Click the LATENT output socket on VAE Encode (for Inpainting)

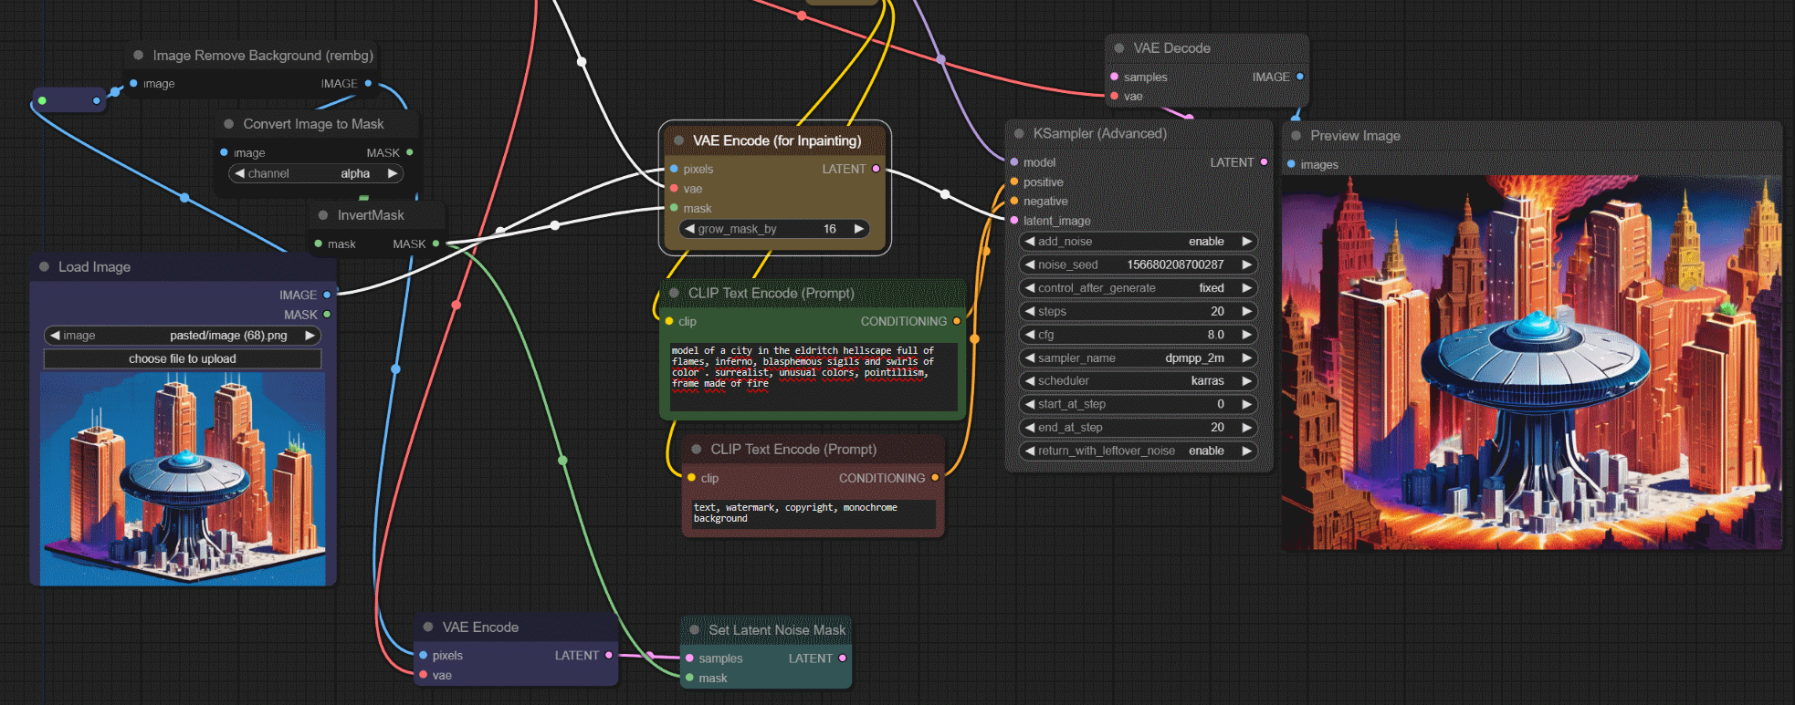pyautogui.click(x=876, y=169)
